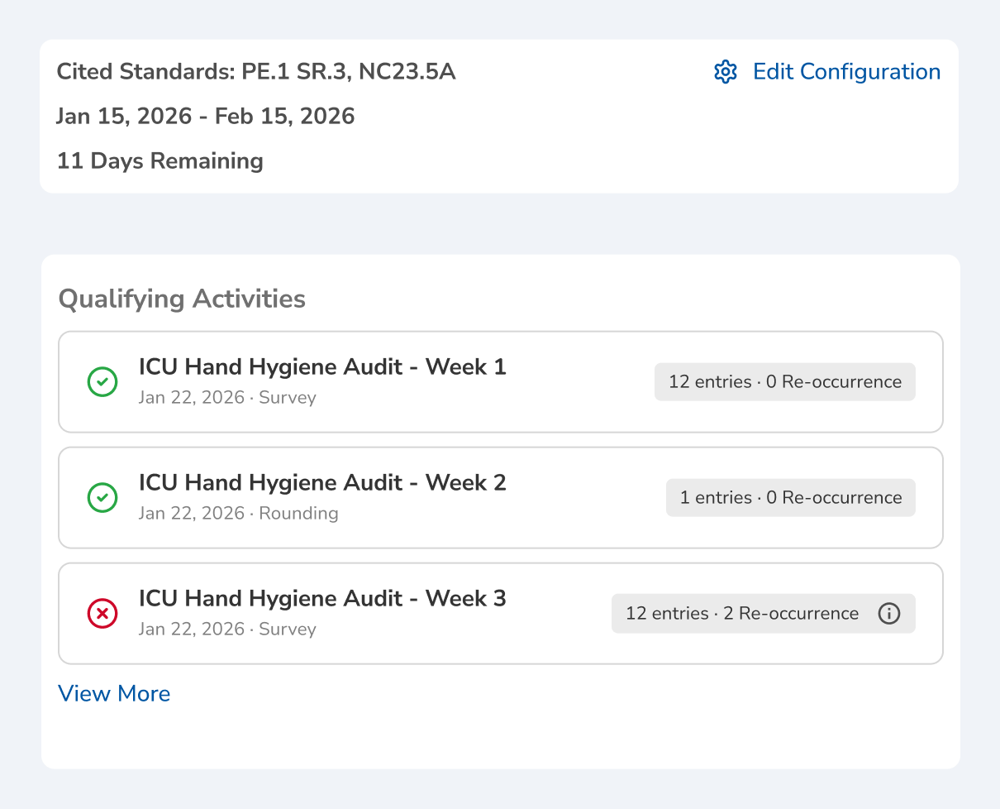Click the "11 Days Remaining" text
The image size is (1000, 809).
coord(160,160)
